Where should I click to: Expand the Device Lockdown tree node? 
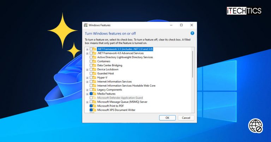87,70
